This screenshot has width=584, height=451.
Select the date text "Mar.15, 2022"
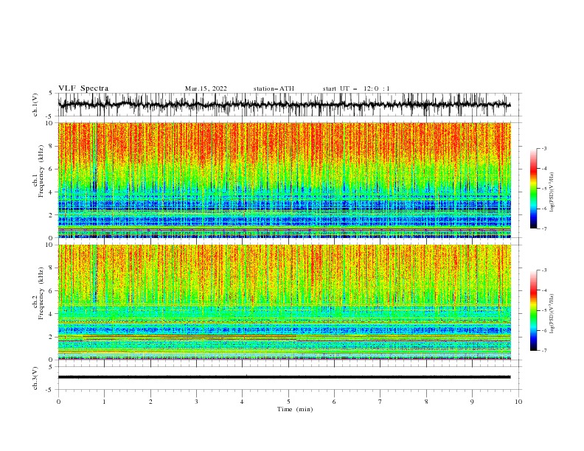click(206, 88)
